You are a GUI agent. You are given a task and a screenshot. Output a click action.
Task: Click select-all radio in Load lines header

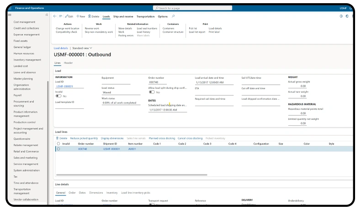point(58,143)
